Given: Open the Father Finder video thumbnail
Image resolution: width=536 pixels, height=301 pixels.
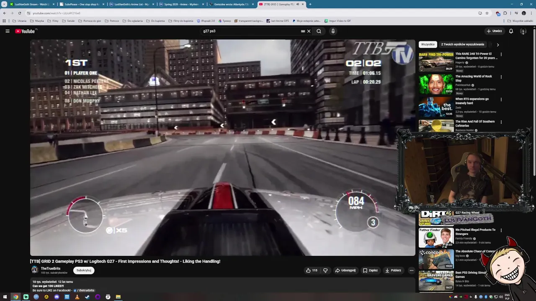Looking at the screenshot, I should point(436,237).
